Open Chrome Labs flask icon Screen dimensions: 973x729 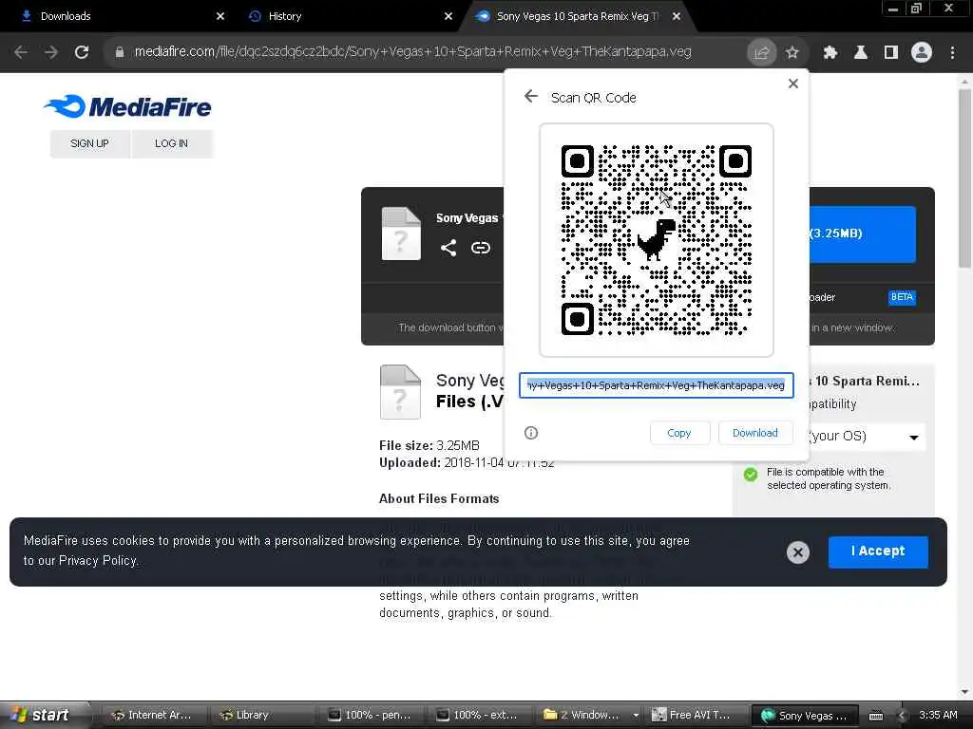(x=861, y=53)
